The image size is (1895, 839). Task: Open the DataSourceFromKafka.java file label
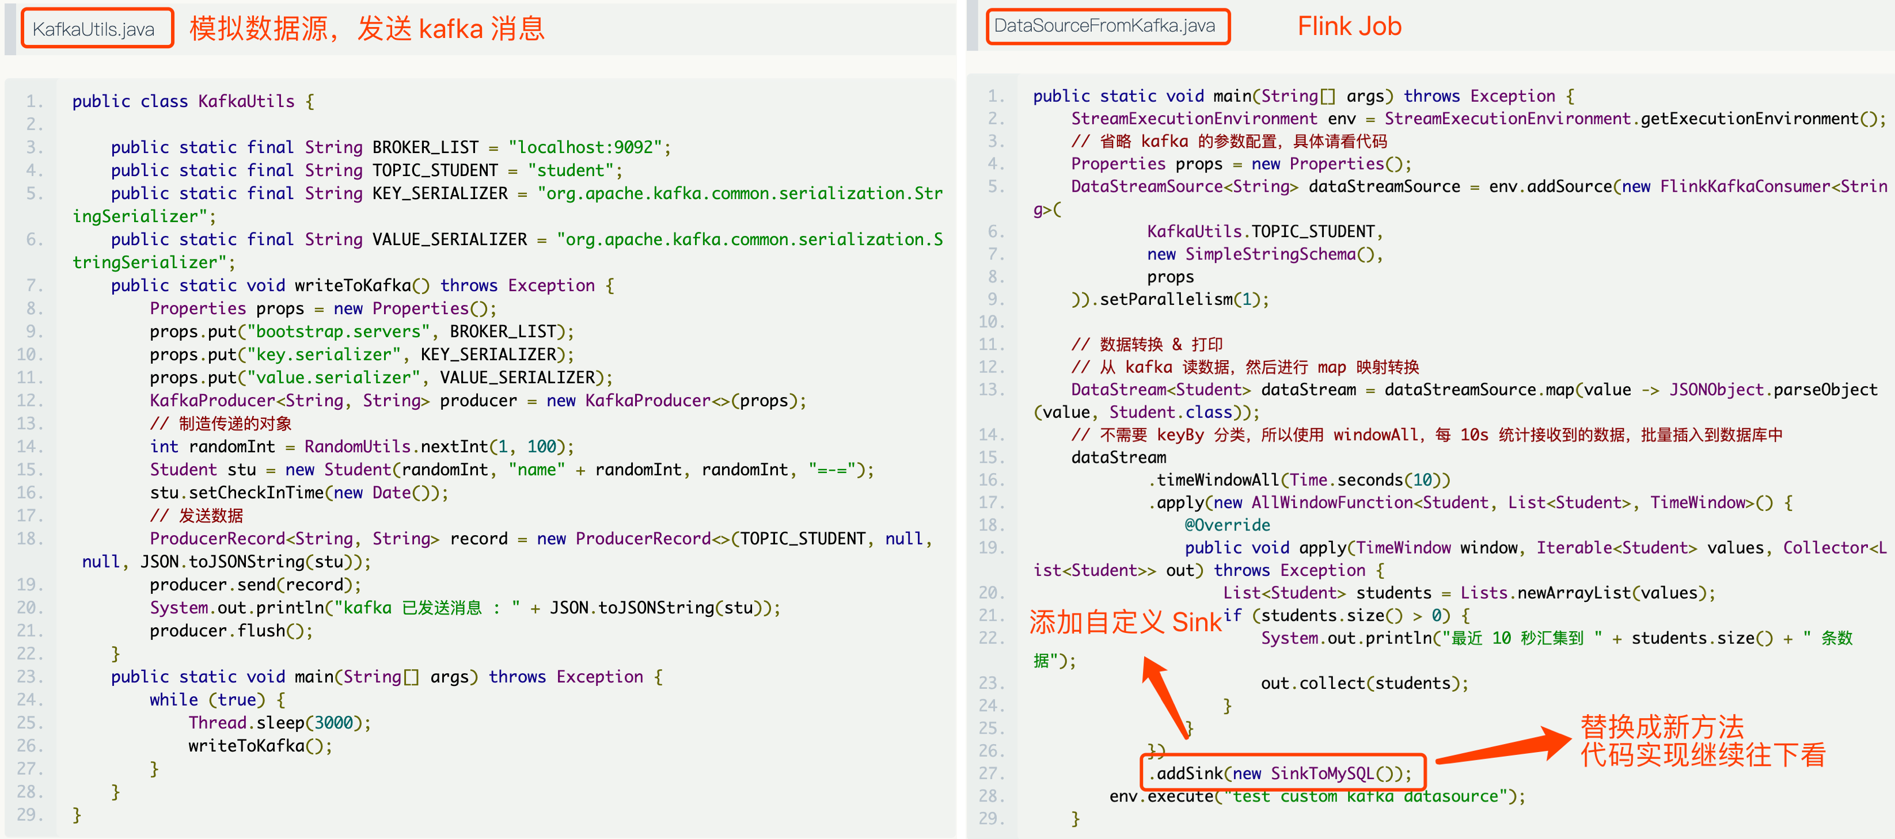(x=1107, y=26)
